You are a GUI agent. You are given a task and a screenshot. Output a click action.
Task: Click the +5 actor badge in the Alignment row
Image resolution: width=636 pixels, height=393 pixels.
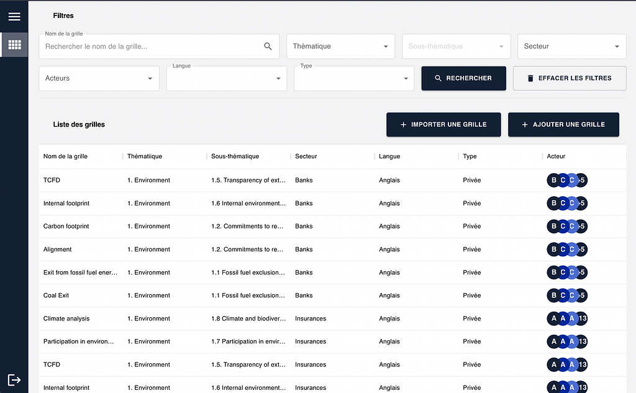pyautogui.click(x=581, y=250)
